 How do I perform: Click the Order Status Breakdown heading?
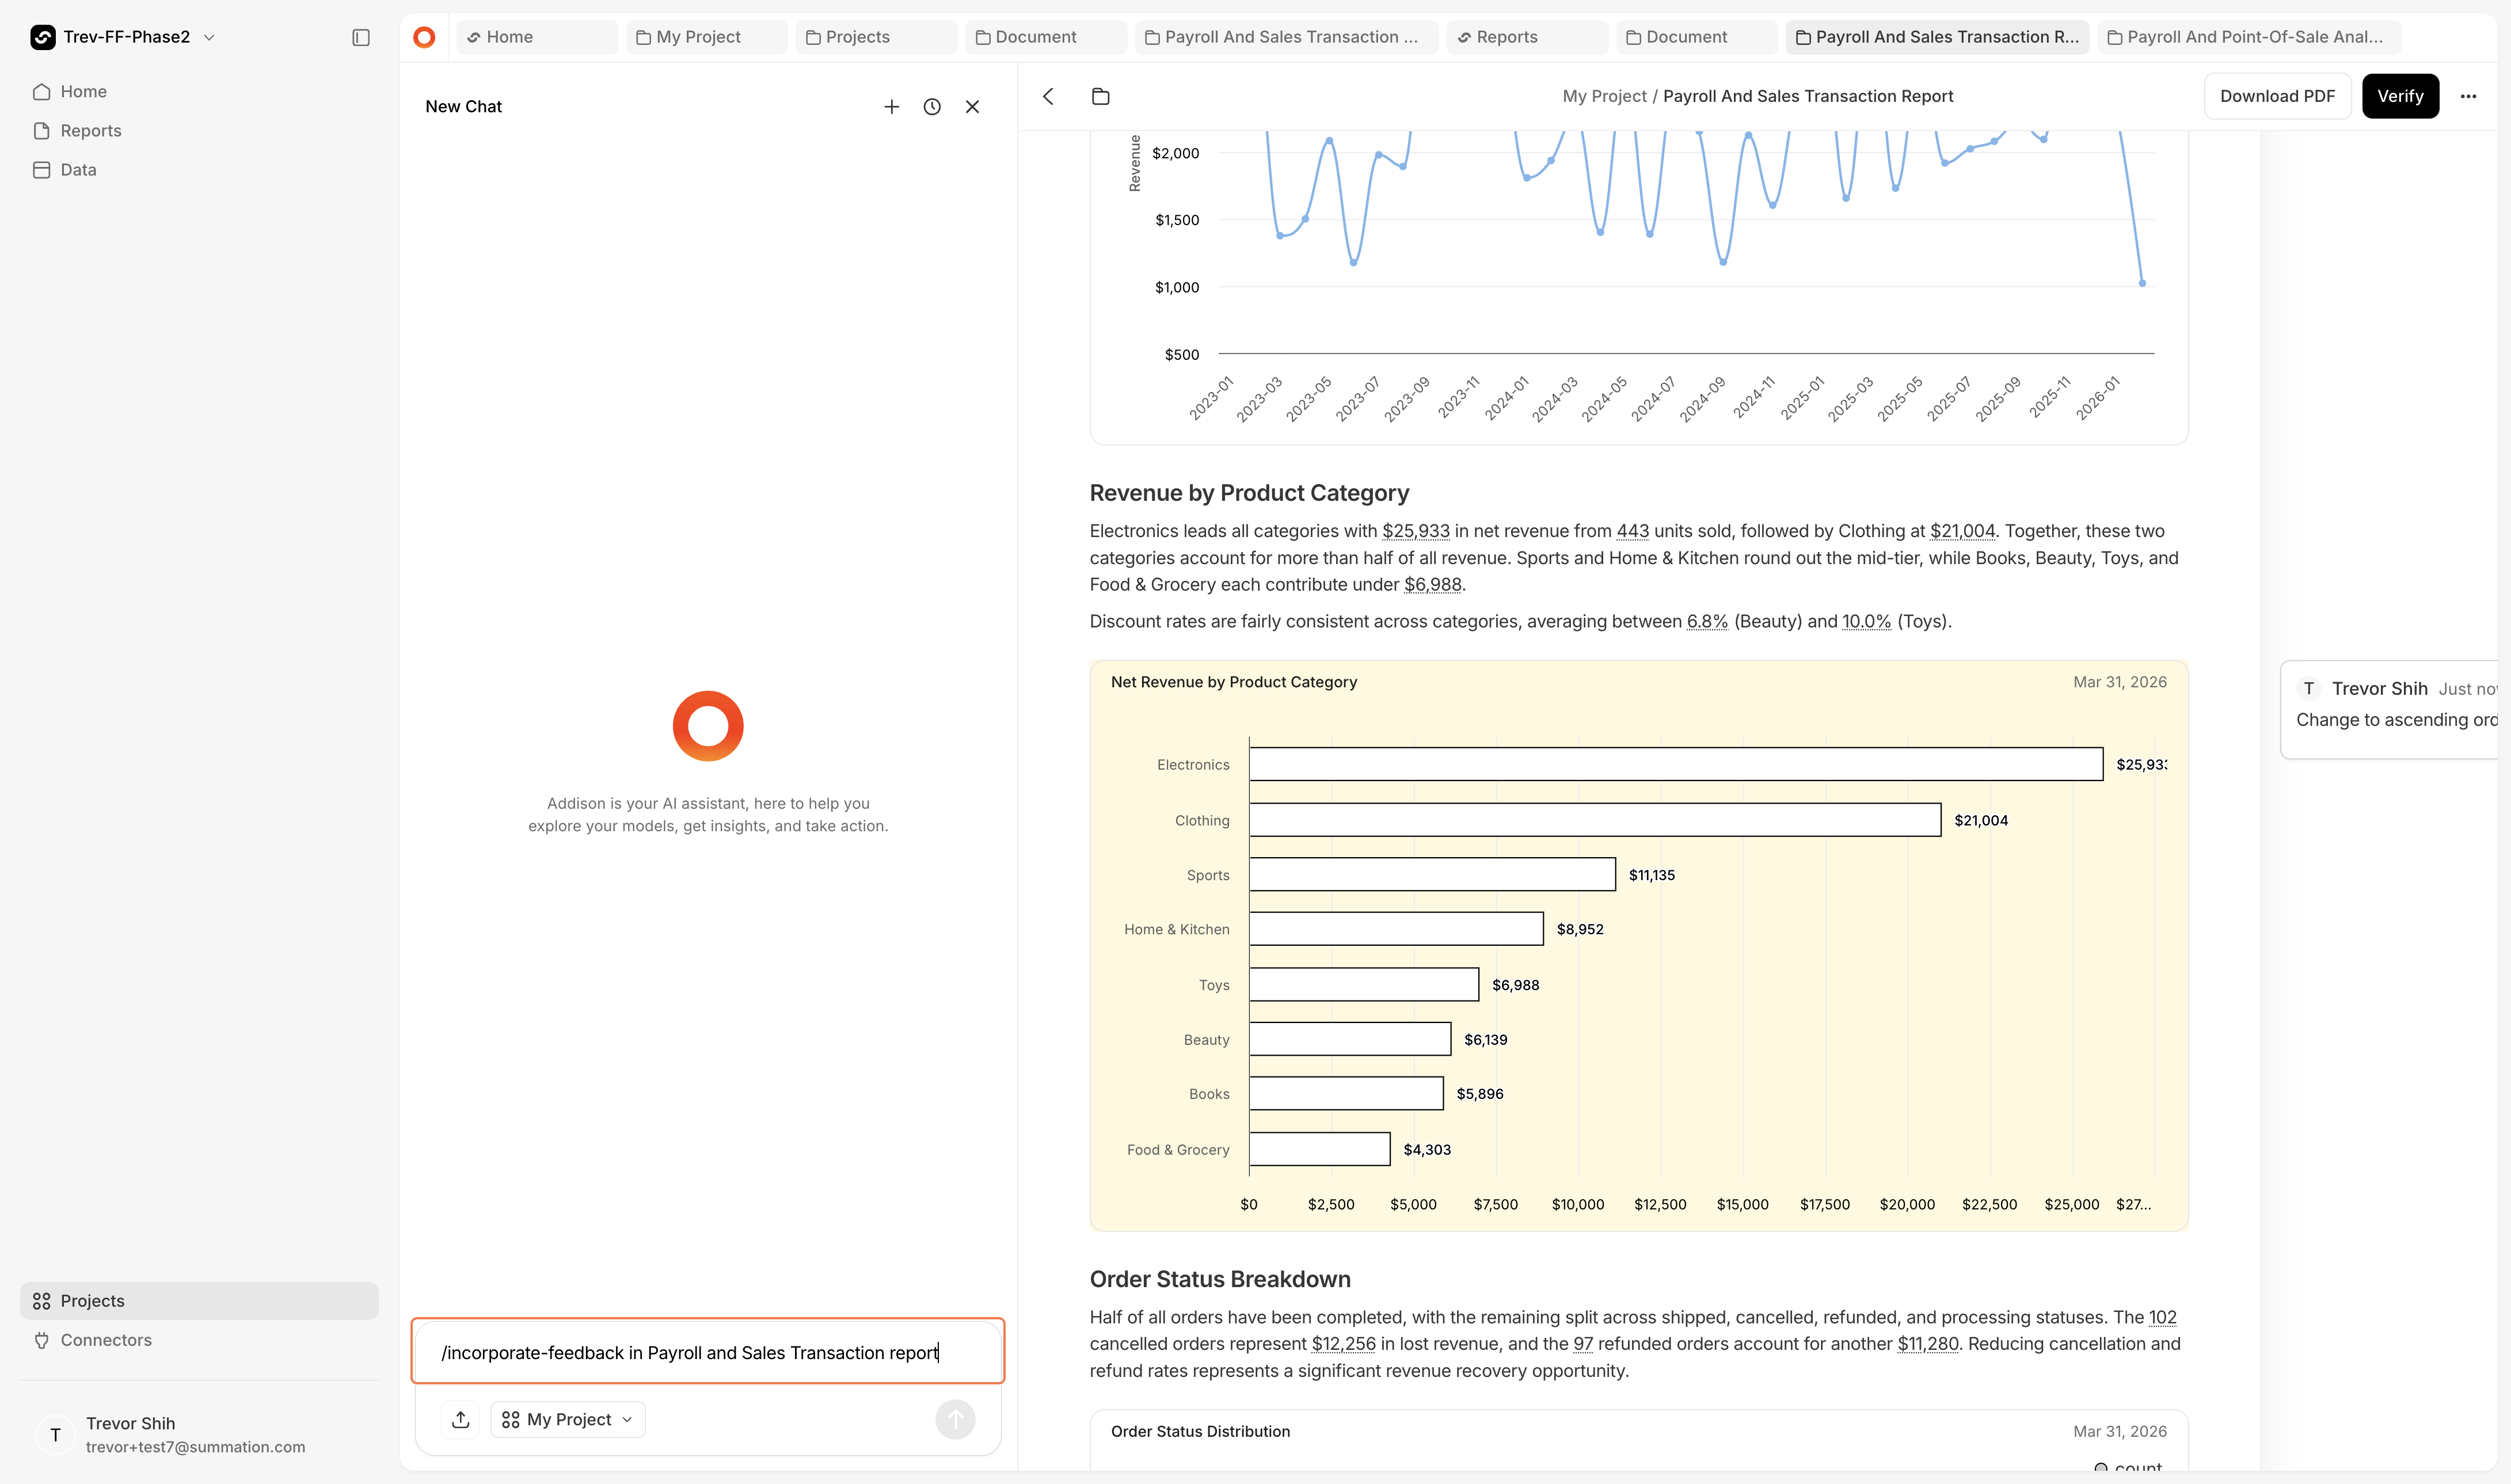coord(1220,1279)
